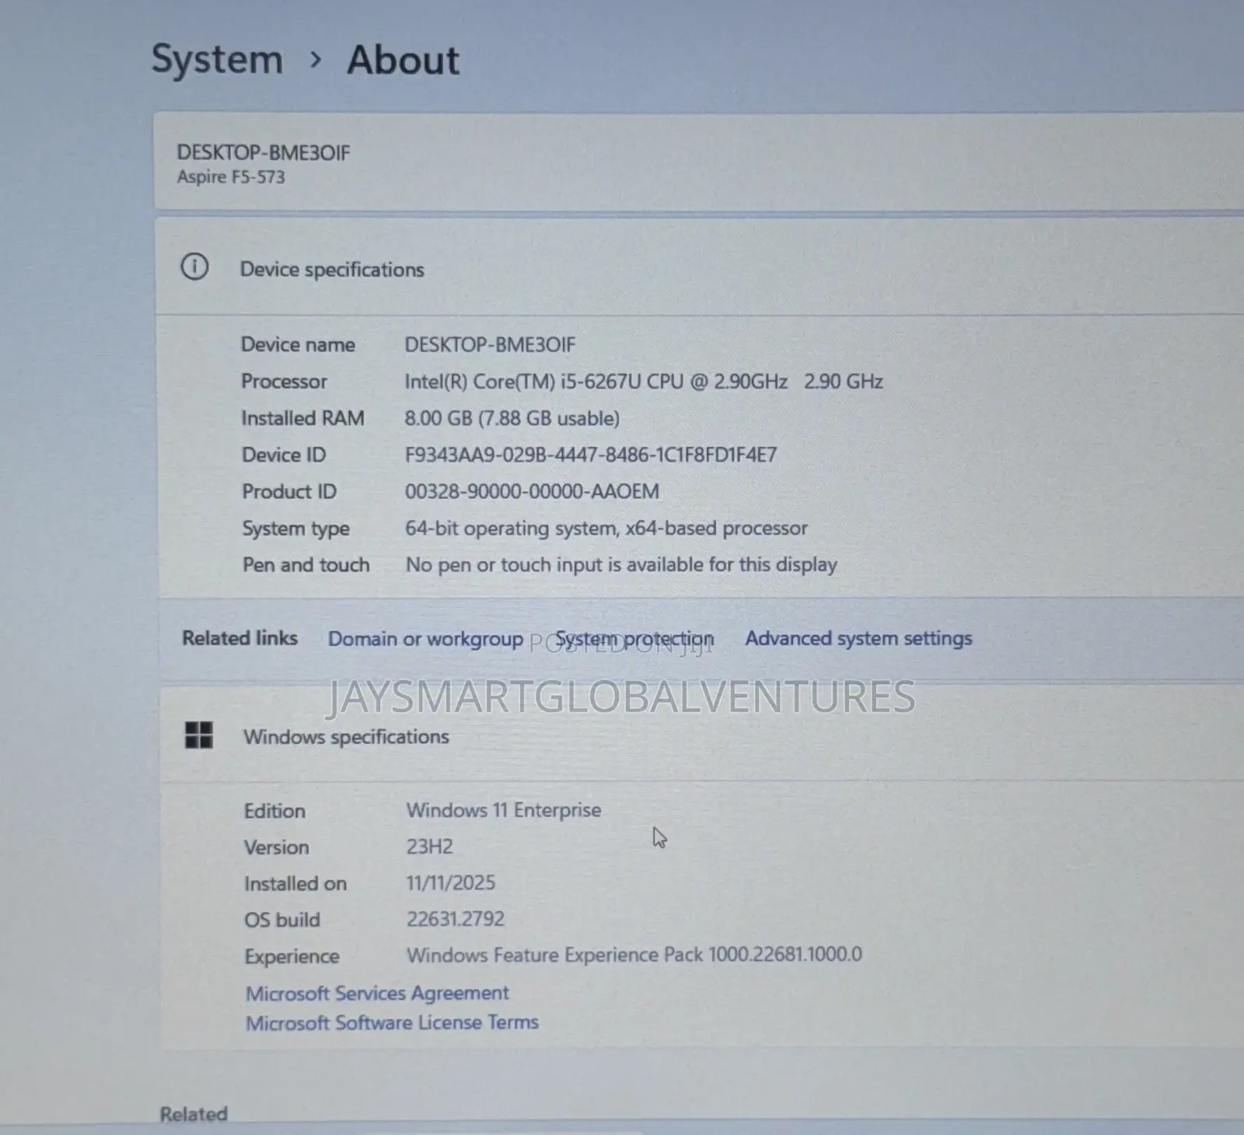1244x1135 pixels.
Task: Click the processor value Intel Core i5-6267U
Action: click(x=644, y=381)
